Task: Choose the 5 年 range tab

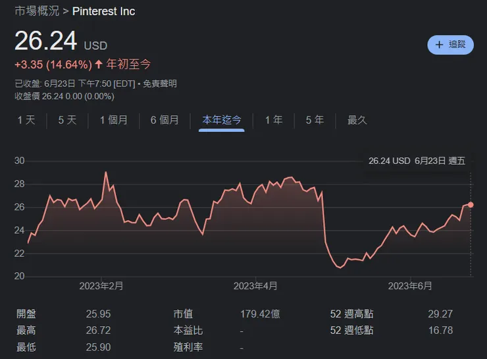Action: coord(315,120)
